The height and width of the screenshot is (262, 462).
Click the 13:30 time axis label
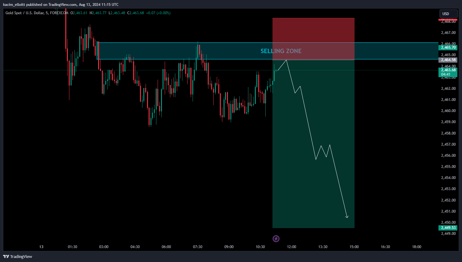coord(323,247)
